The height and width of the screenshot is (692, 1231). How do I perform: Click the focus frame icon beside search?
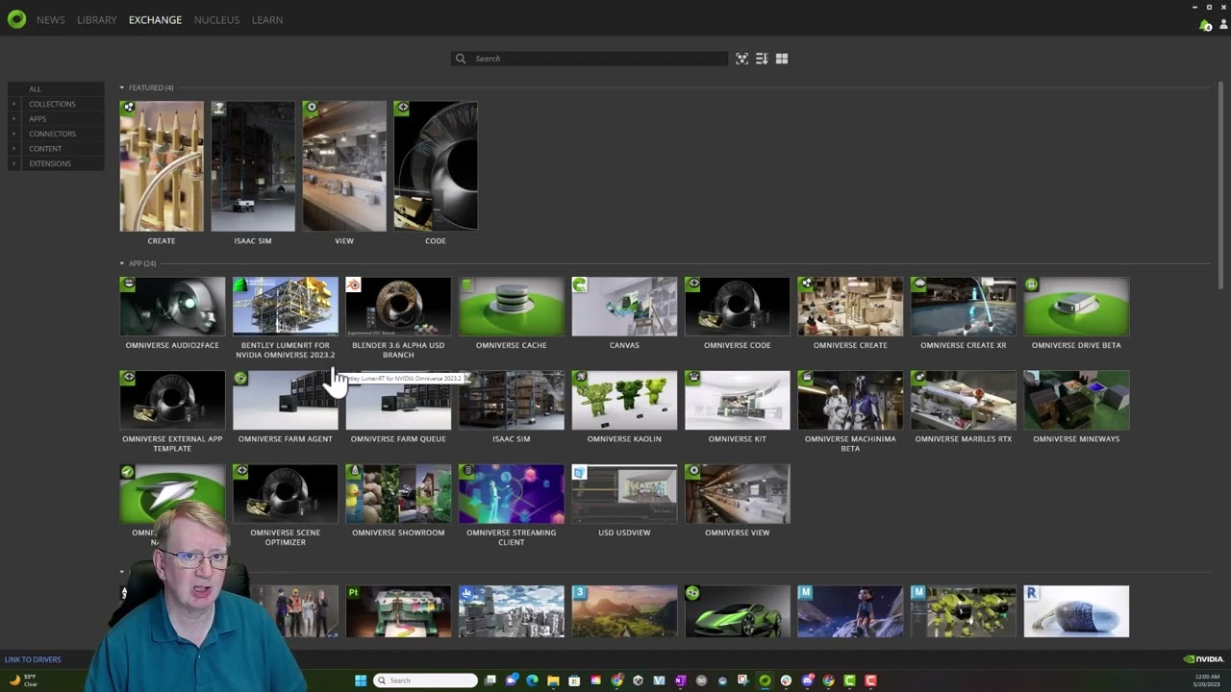741,59
